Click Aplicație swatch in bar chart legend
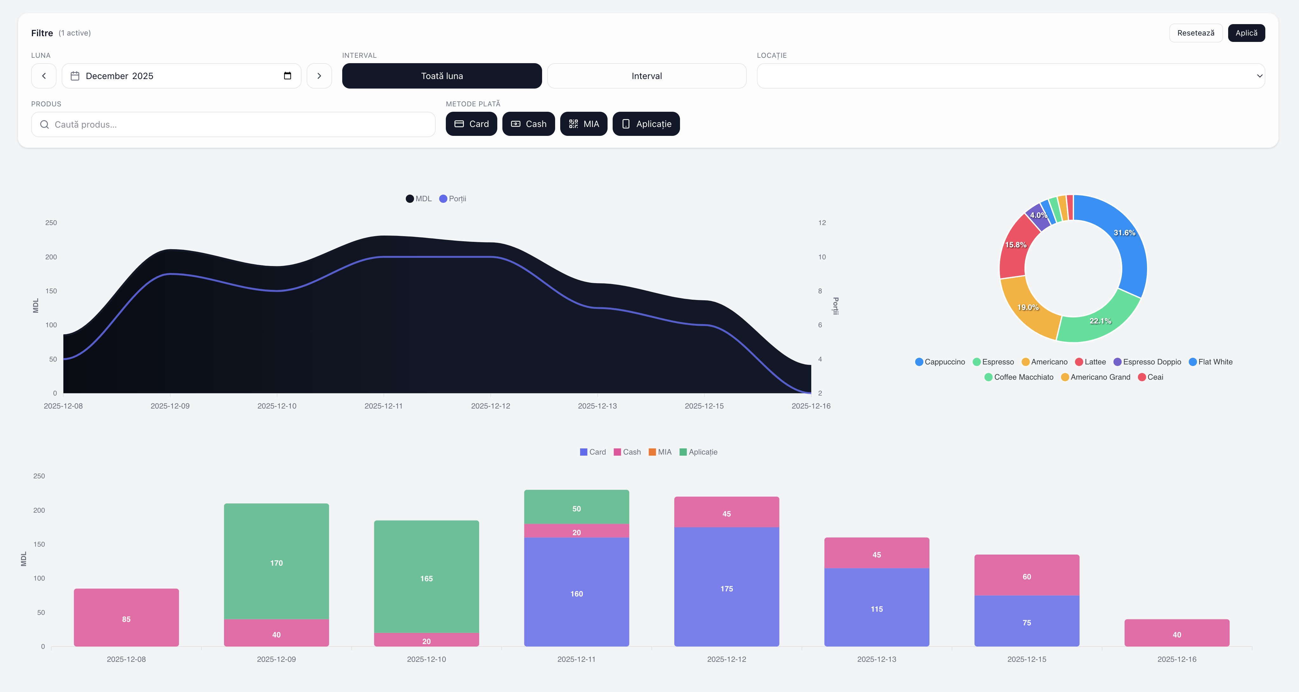The height and width of the screenshot is (692, 1299). coord(683,452)
